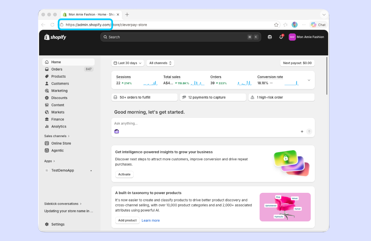Click the Products tag icon

47,76
